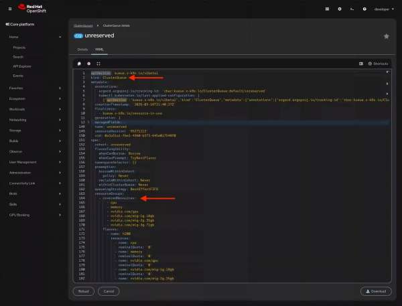Download the YAML file

pyautogui.click(x=376, y=291)
